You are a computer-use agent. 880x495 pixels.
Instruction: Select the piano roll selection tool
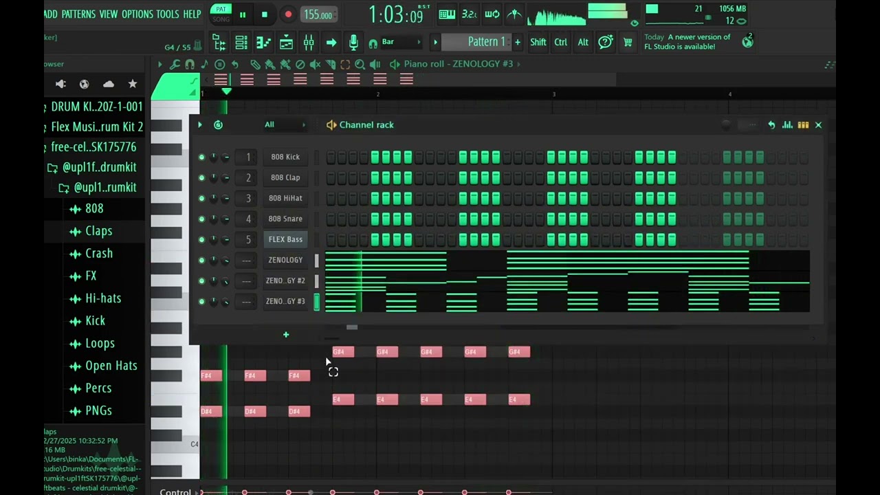tap(345, 64)
